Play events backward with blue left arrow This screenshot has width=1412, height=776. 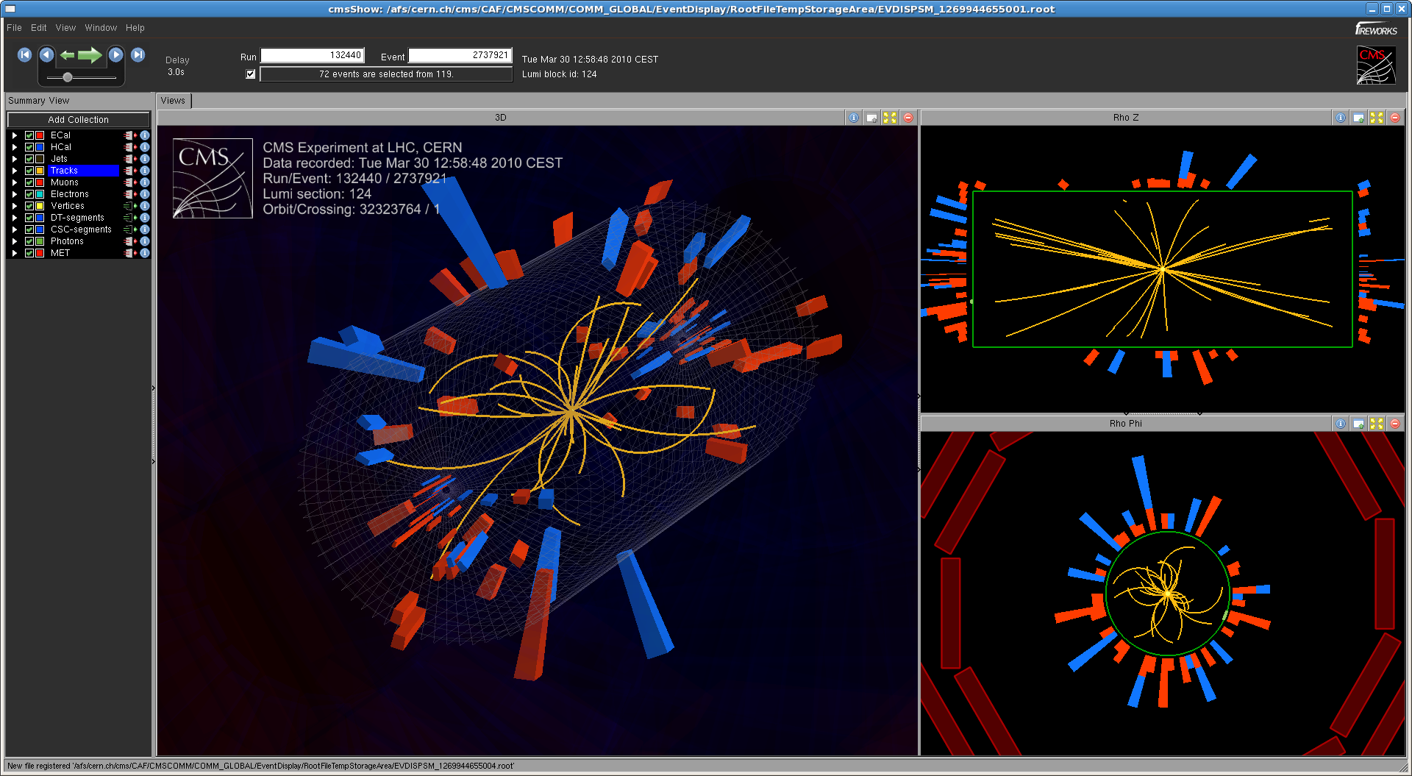point(46,55)
